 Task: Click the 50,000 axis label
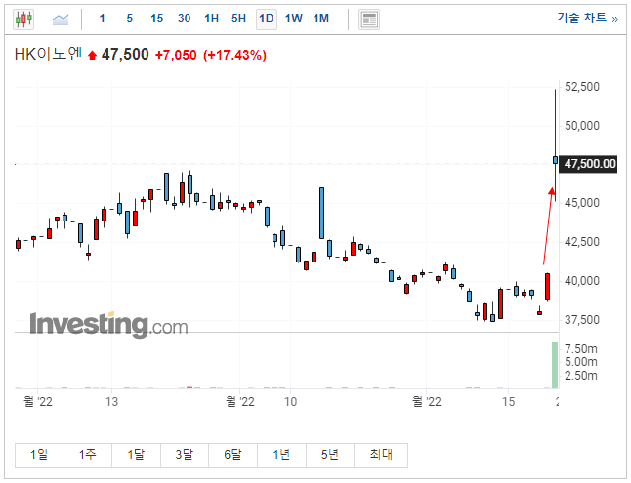582,126
